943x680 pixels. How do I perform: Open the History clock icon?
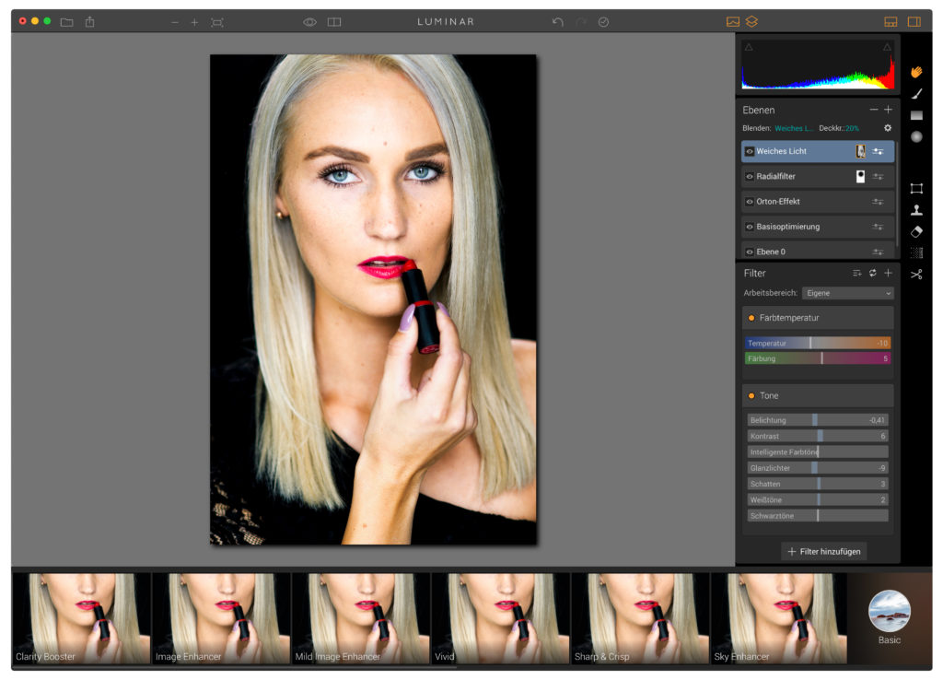pyautogui.click(x=604, y=22)
